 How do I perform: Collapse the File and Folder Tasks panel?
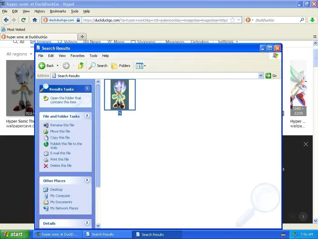87,116
